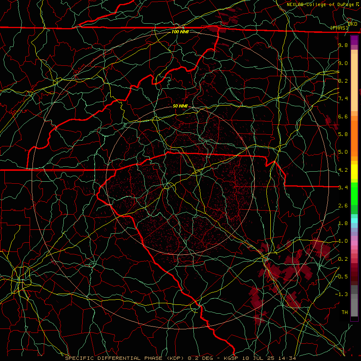
Task: Pick the pale peach color bar segment
Action: (354, 82)
